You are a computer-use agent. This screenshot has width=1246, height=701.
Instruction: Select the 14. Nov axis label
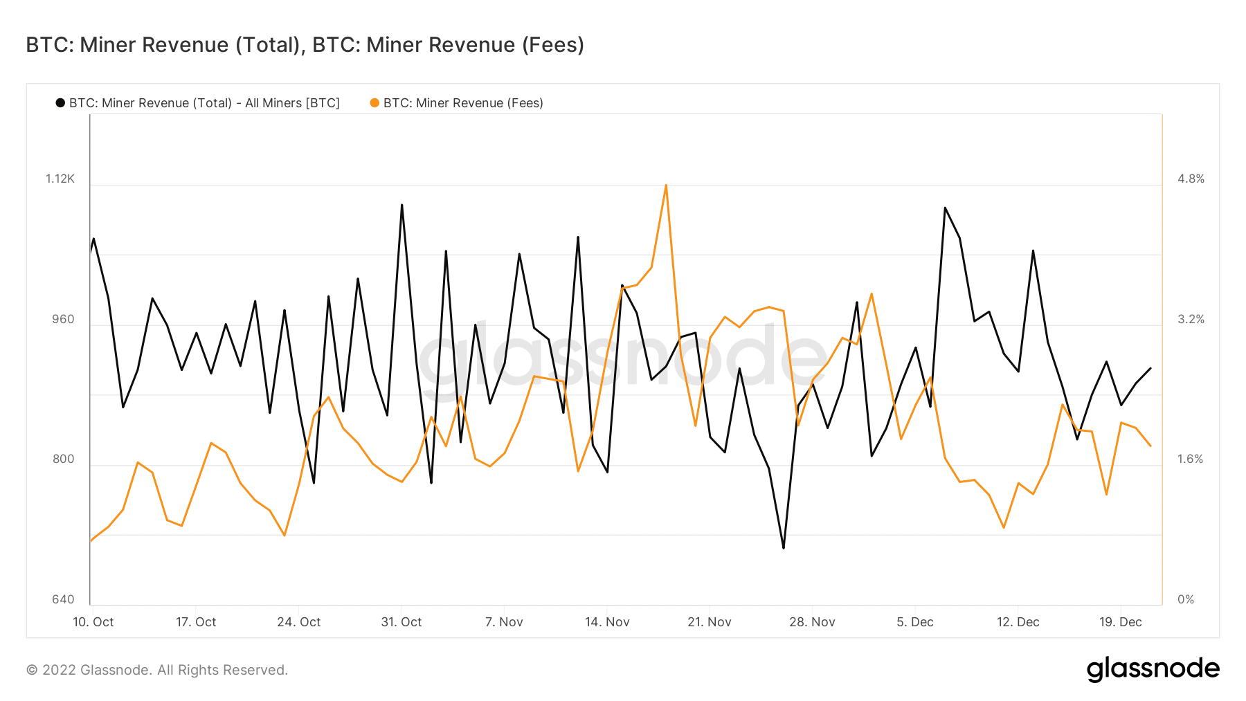pyautogui.click(x=607, y=622)
